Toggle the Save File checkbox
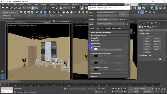The width and height of the screenshot is (167, 94). 119,19
